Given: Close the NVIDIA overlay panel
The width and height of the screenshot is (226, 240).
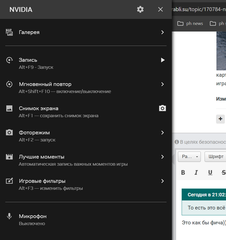Looking at the screenshot, I should (x=160, y=10).
